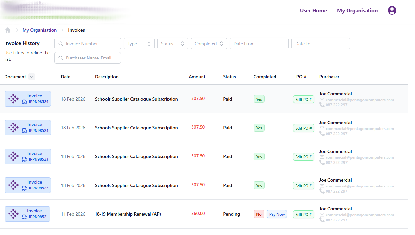
Task: Click Edit PO # for invoice IPPN98526
Action: click(303, 99)
